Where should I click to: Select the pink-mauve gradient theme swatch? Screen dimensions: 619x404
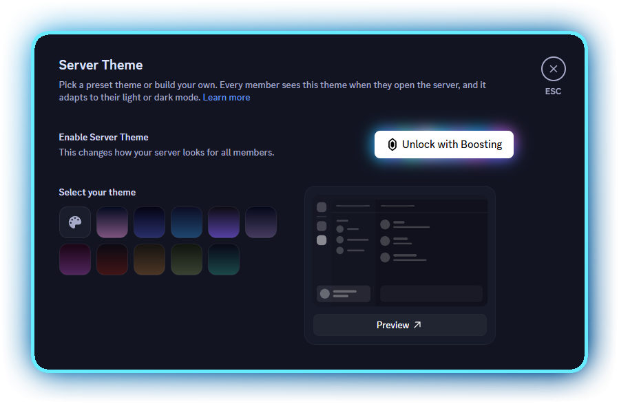tap(112, 222)
